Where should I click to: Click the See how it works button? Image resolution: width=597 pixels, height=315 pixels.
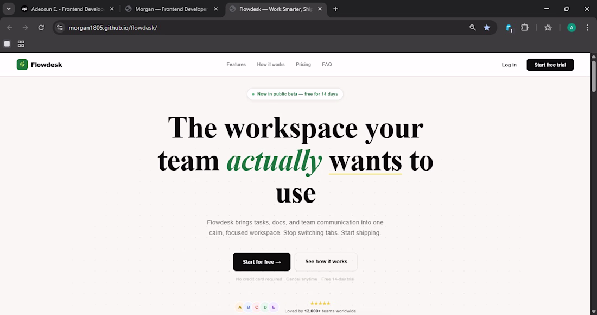point(326,262)
